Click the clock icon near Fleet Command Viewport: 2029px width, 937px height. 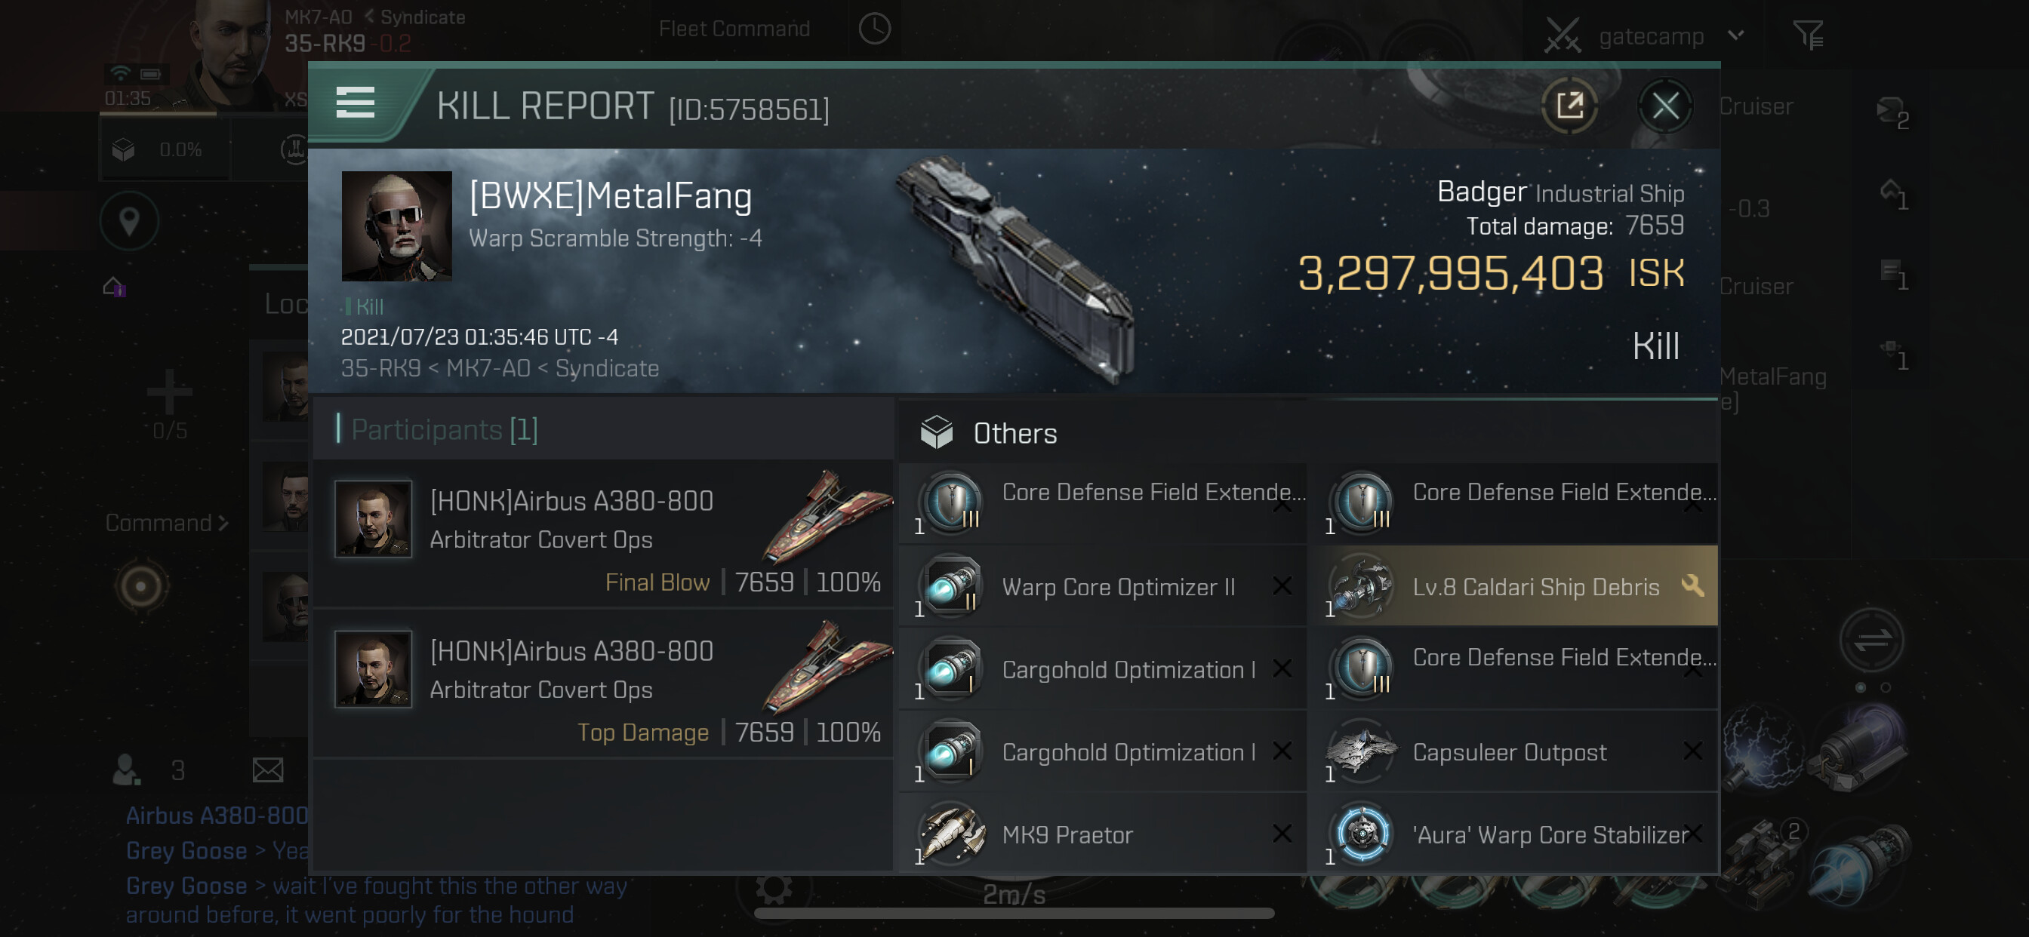click(x=874, y=29)
